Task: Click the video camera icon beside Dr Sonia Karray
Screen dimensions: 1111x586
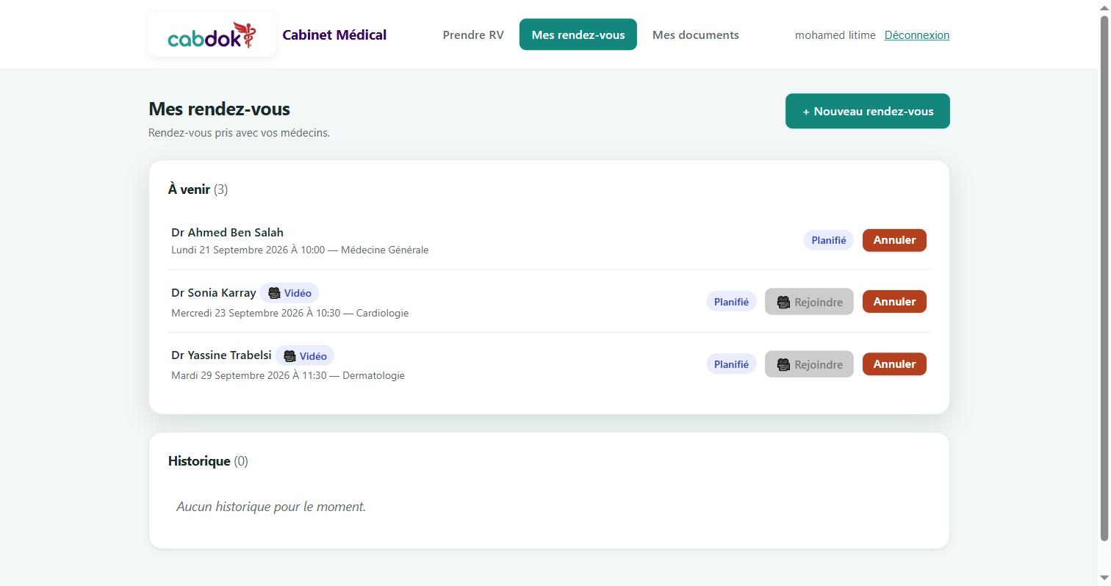Action: coord(274,293)
